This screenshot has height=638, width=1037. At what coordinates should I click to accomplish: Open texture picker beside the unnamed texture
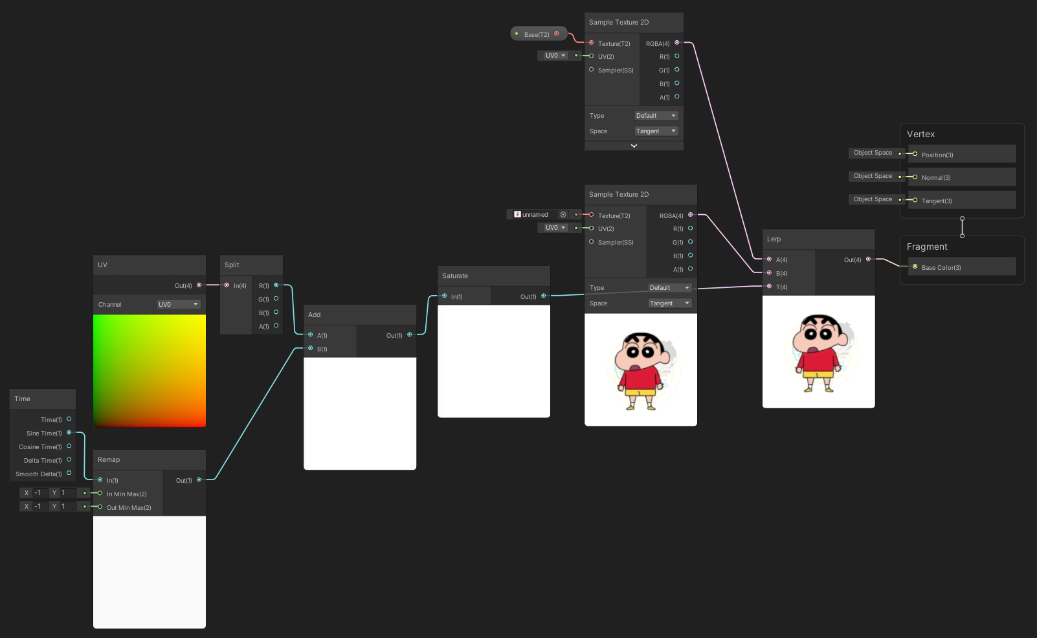[563, 215]
